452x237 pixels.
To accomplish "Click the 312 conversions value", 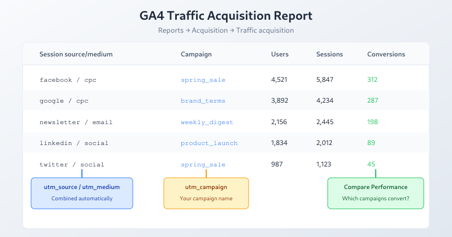I will pos(372,80).
